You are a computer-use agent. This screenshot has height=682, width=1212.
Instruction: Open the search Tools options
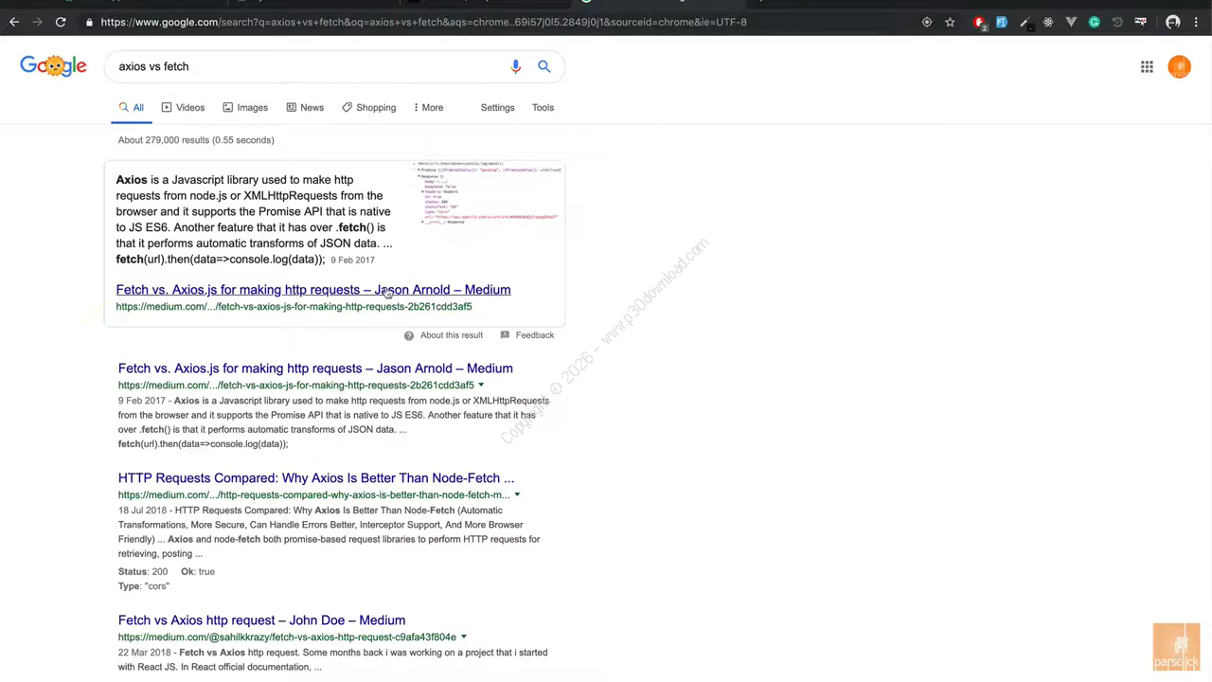pyautogui.click(x=543, y=107)
